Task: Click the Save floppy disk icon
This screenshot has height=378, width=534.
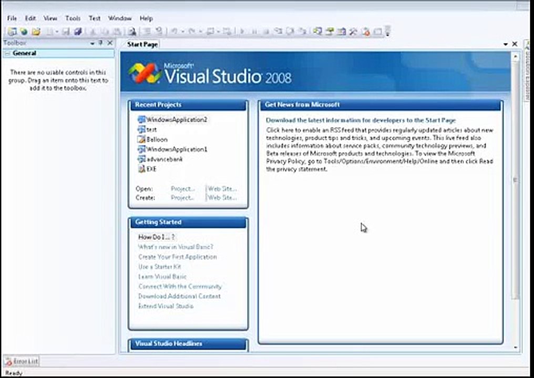Action: [x=66, y=31]
